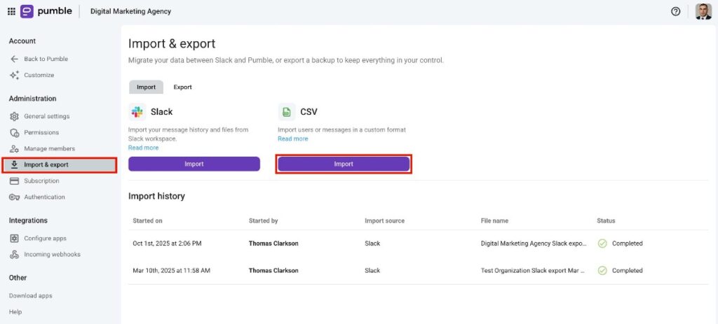Click the Import & export download icon
Screen dimensions: 718x324
pos(14,164)
